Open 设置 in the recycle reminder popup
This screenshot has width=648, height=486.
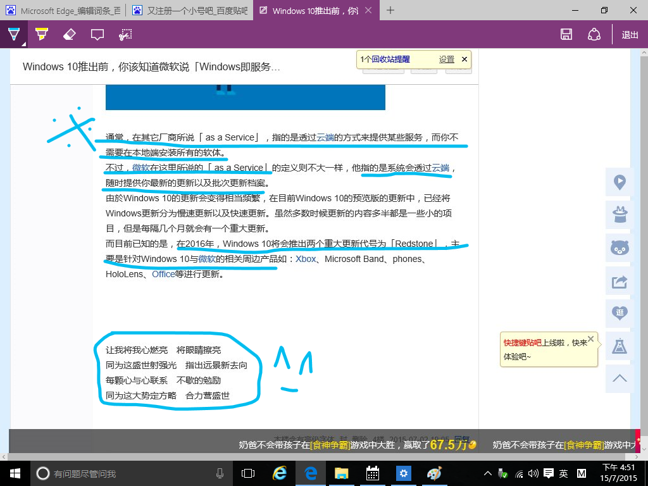click(446, 59)
